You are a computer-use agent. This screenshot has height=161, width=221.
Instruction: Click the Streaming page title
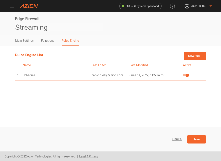[32, 27]
